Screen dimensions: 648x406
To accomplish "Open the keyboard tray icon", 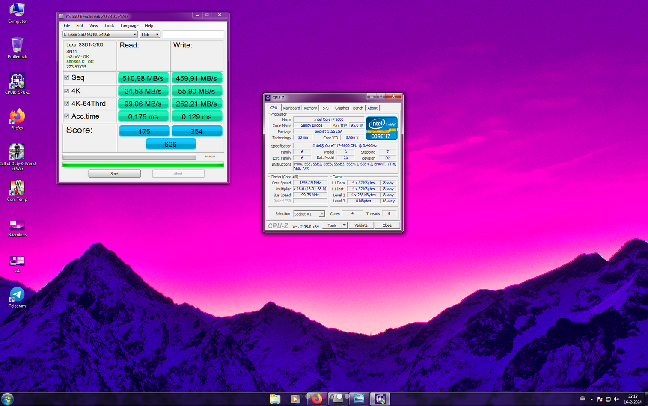I will click(582, 399).
